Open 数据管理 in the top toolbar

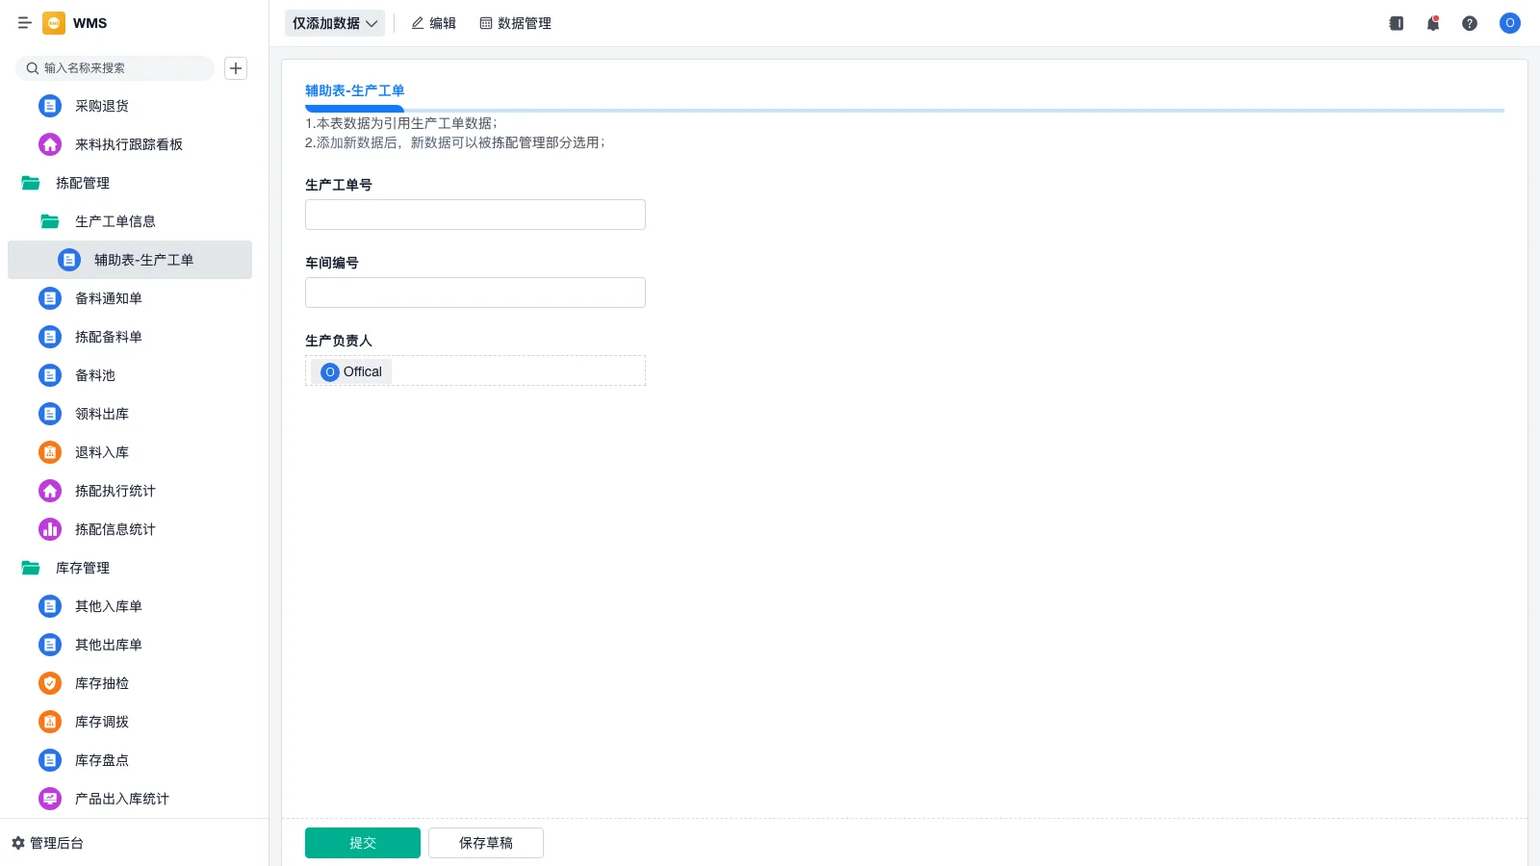click(x=515, y=23)
